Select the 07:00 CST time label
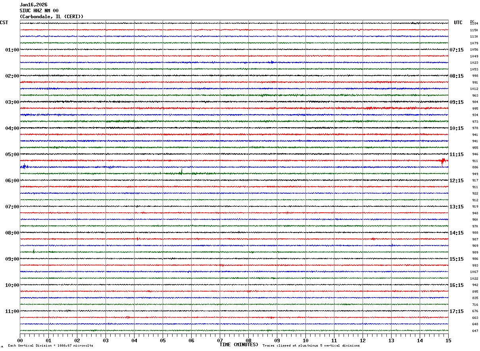The width and height of the screenshot is (480, 351). pos(12,207)
